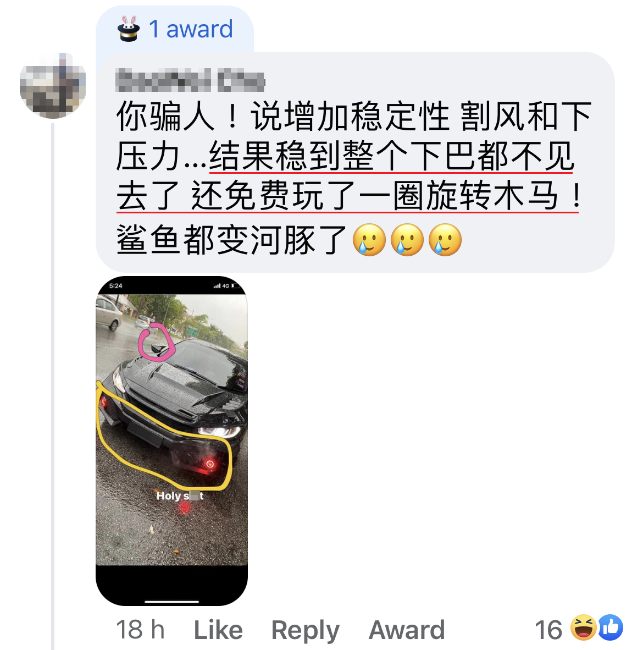
Task: Click the 4G signal indicator in photo
Action: click(x=226, y=285)
